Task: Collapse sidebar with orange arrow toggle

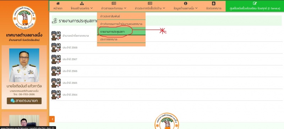Action: click(52, 119)
